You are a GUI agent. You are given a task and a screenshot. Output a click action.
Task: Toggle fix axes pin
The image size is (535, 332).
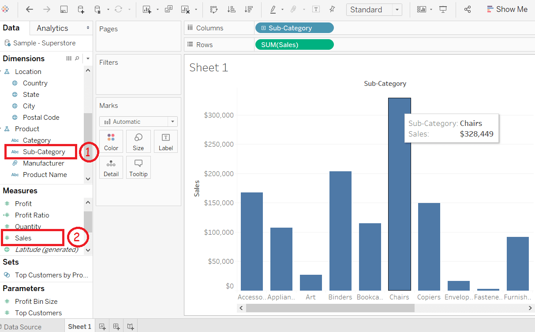tap(332, 9)
